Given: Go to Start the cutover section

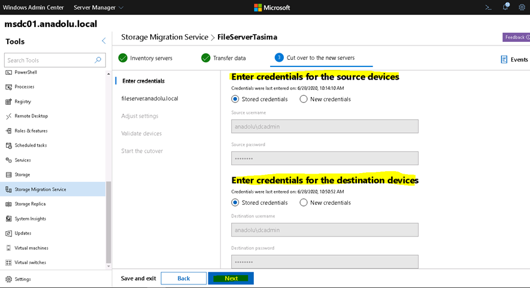Looking at the screenshot, I should tap(142, 151).
